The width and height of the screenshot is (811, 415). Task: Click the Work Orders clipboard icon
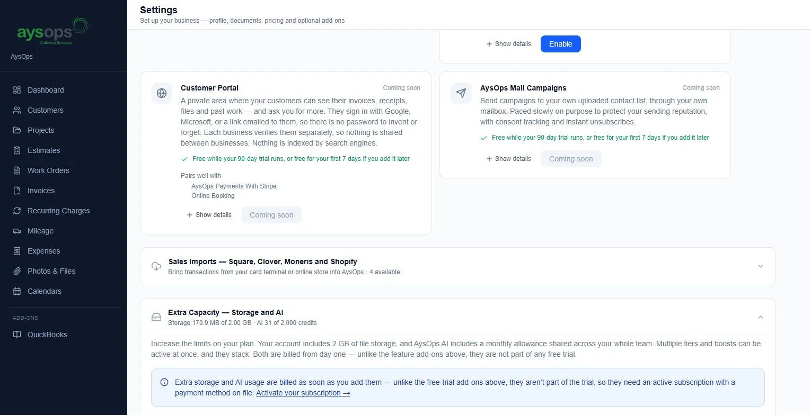tap(17, 170)
